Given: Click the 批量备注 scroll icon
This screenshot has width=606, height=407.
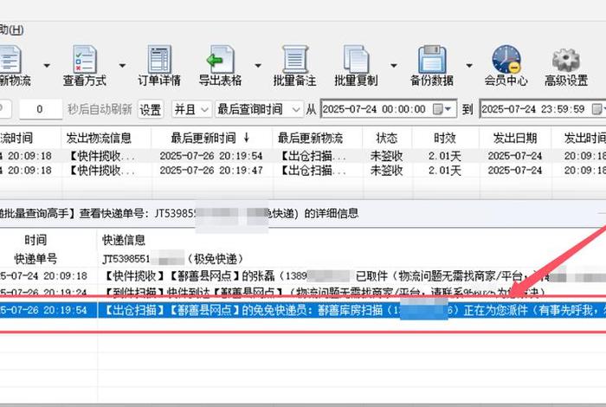Looking at the screenshot, I should click(294, 59).
